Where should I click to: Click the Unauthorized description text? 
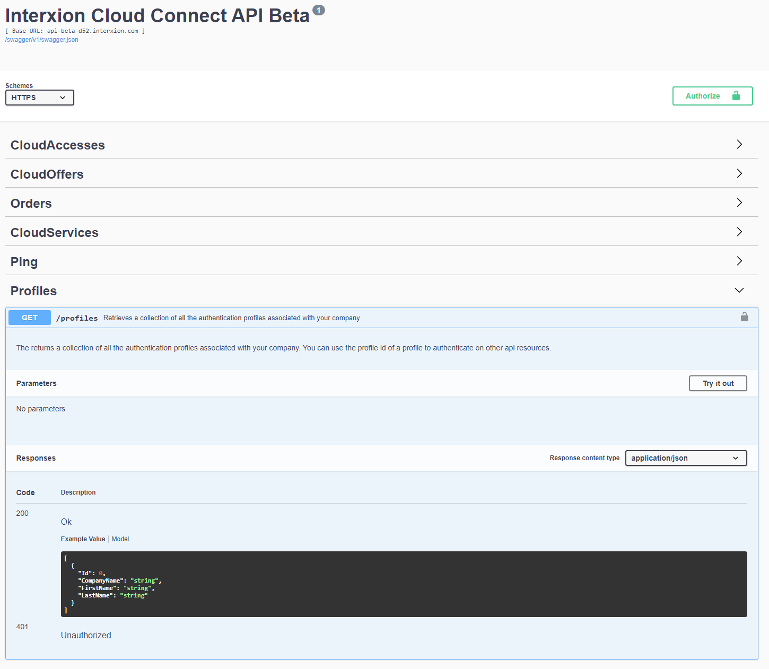pyautogui.click(x=86, y=635)
